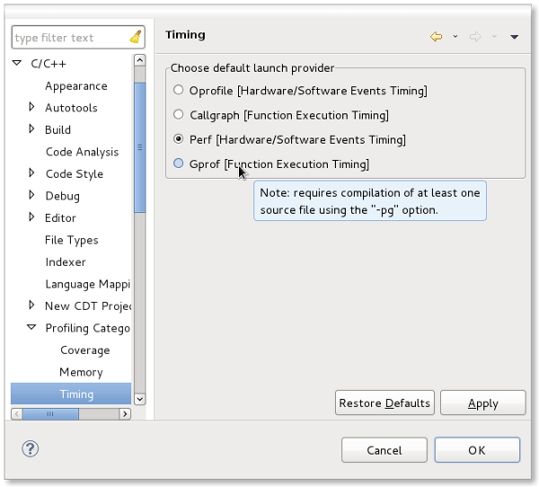The width and height of the screenshot is (539, 487).
Task: Click the horizontal scrollbar thumb in tree
Action: pyautogui.click(x=50, y=413)
